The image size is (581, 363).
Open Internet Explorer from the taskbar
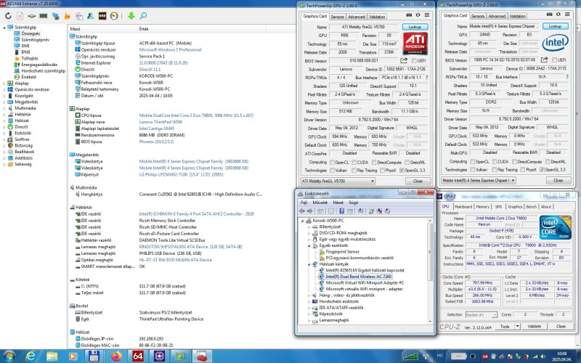click(31, 356)
